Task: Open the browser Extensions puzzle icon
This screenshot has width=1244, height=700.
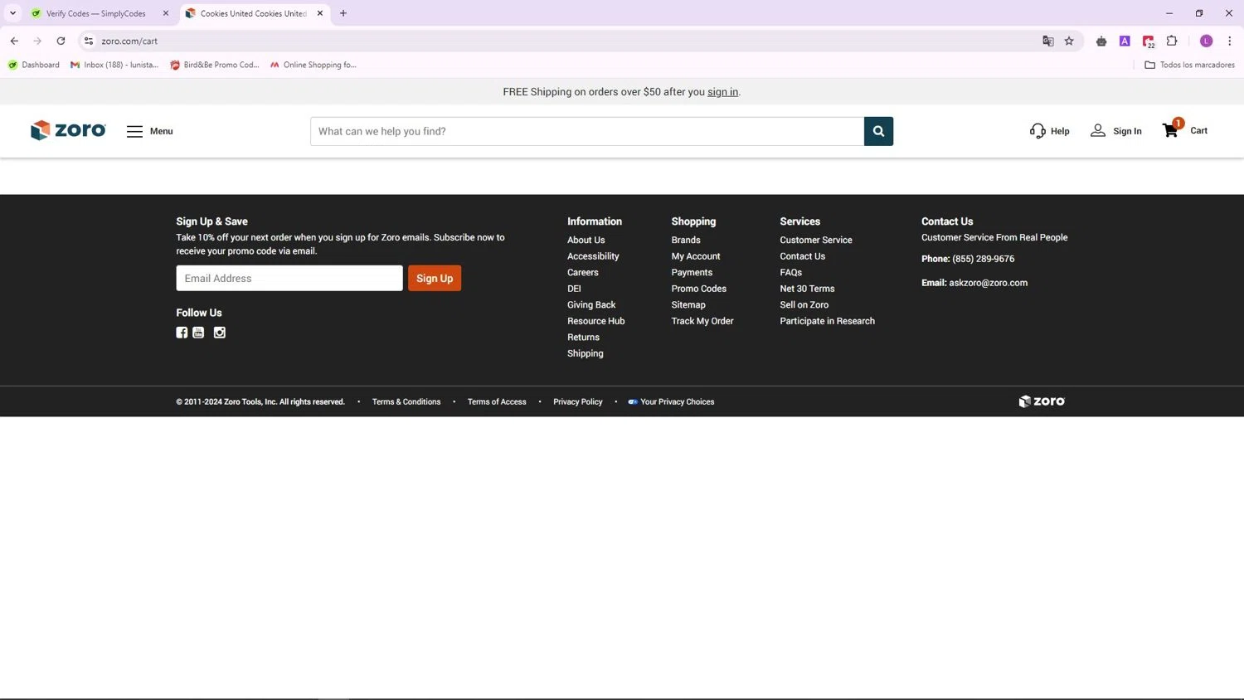Action: click(1172, 41)
